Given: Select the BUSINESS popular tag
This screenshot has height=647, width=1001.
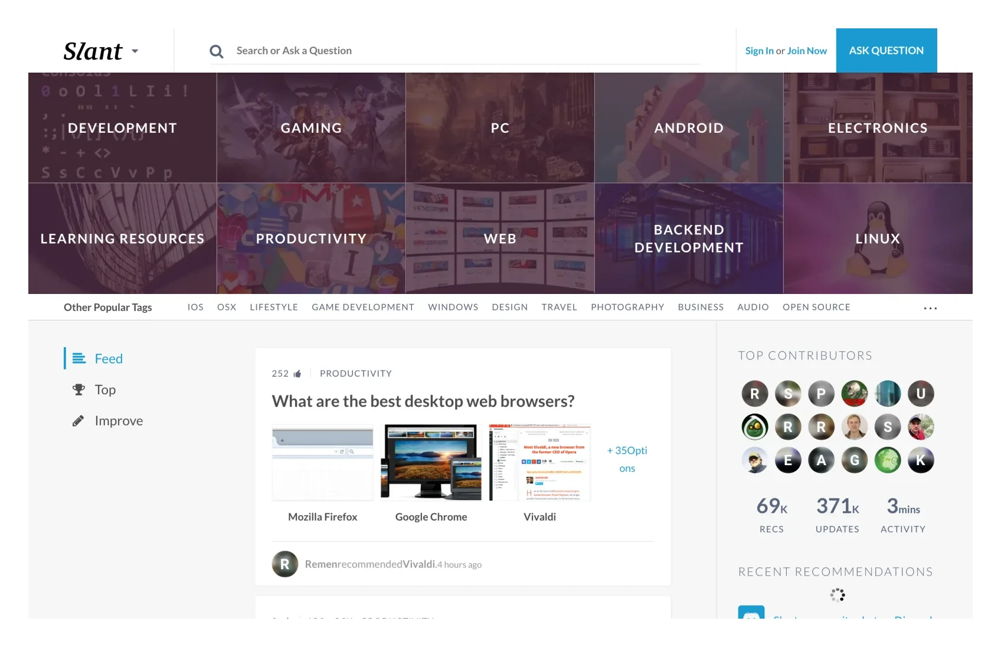Looking at the screenshot, I should 701,307.
